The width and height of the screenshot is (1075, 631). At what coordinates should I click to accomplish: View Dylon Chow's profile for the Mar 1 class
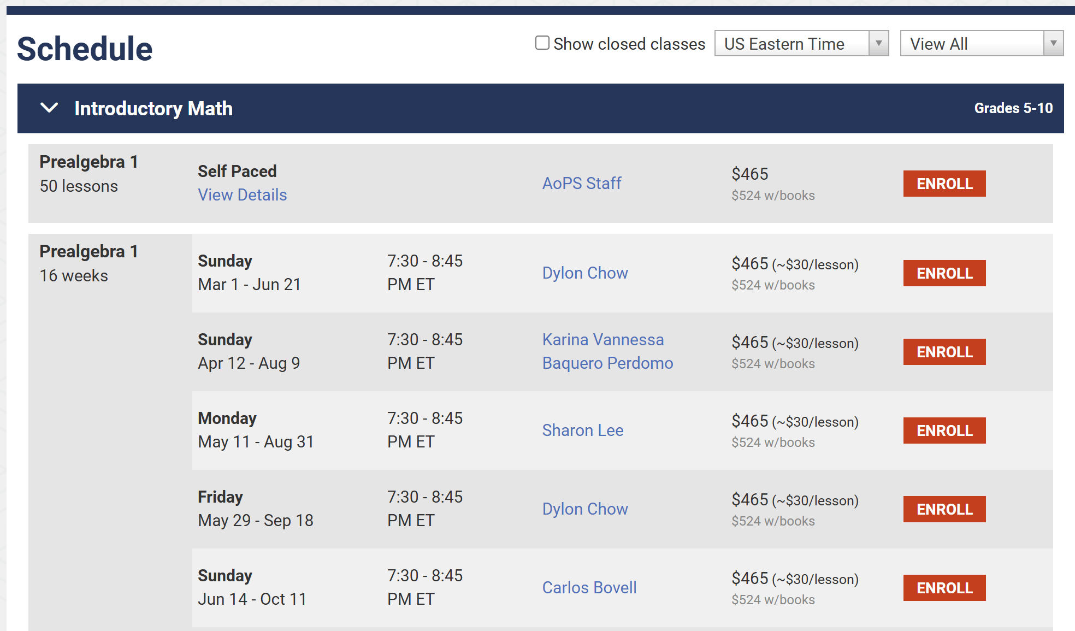[x=584, y=273]
